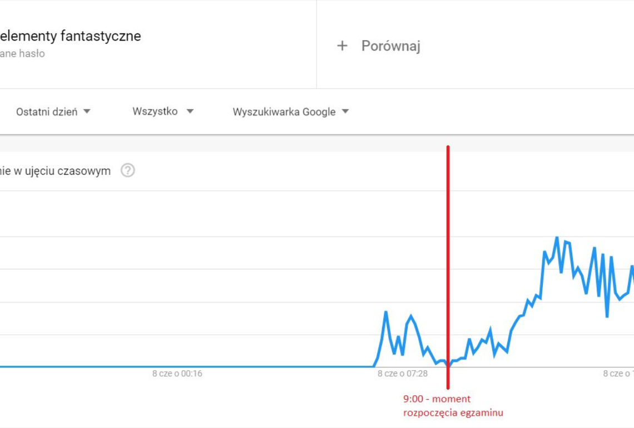Image resolution: width=634 pixels, height=428 pixels.
Task: Open the Ostatni dzień time range dropdown
Action: pos(47,111)
